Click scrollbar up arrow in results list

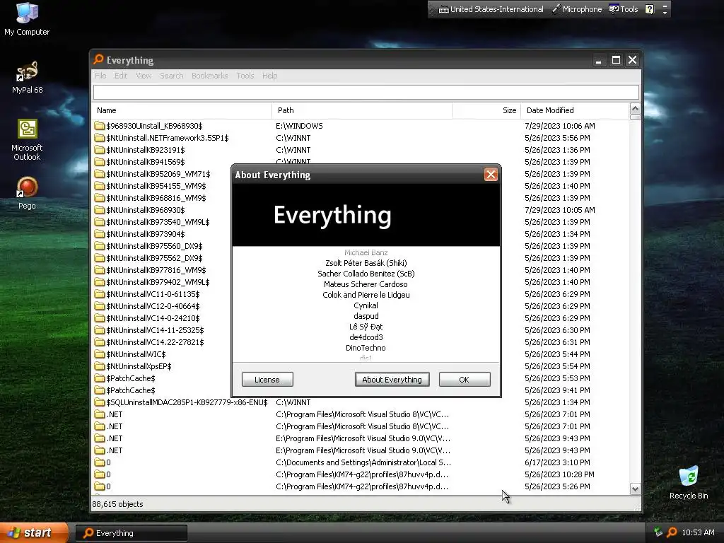coord(636,109)
